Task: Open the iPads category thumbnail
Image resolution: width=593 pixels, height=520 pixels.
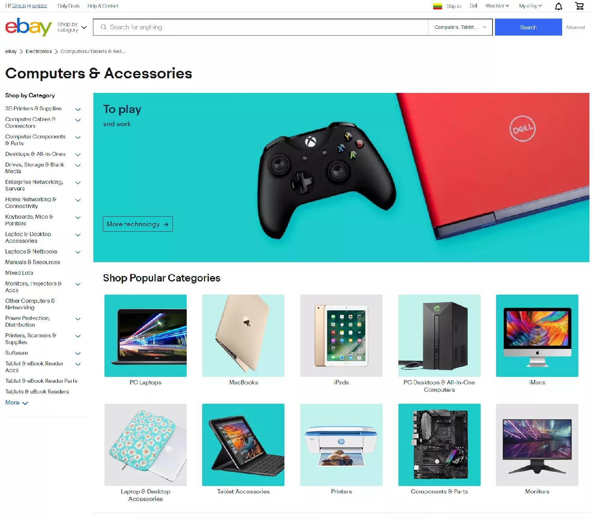Action: (x=341, y=336)
